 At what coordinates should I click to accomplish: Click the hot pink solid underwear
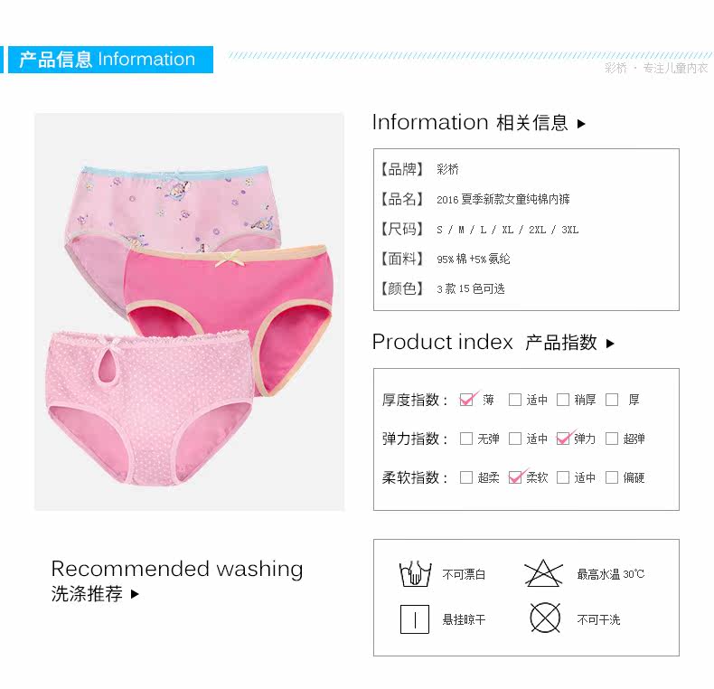tap(228, 315)
